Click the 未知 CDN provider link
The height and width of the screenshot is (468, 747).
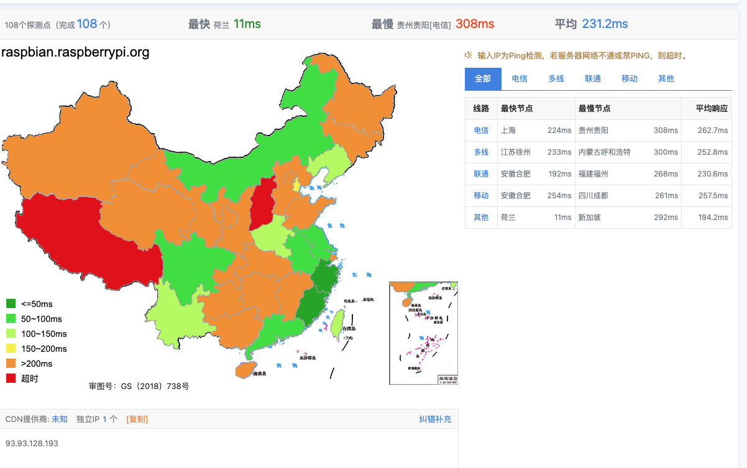click(x=60, y=420)
